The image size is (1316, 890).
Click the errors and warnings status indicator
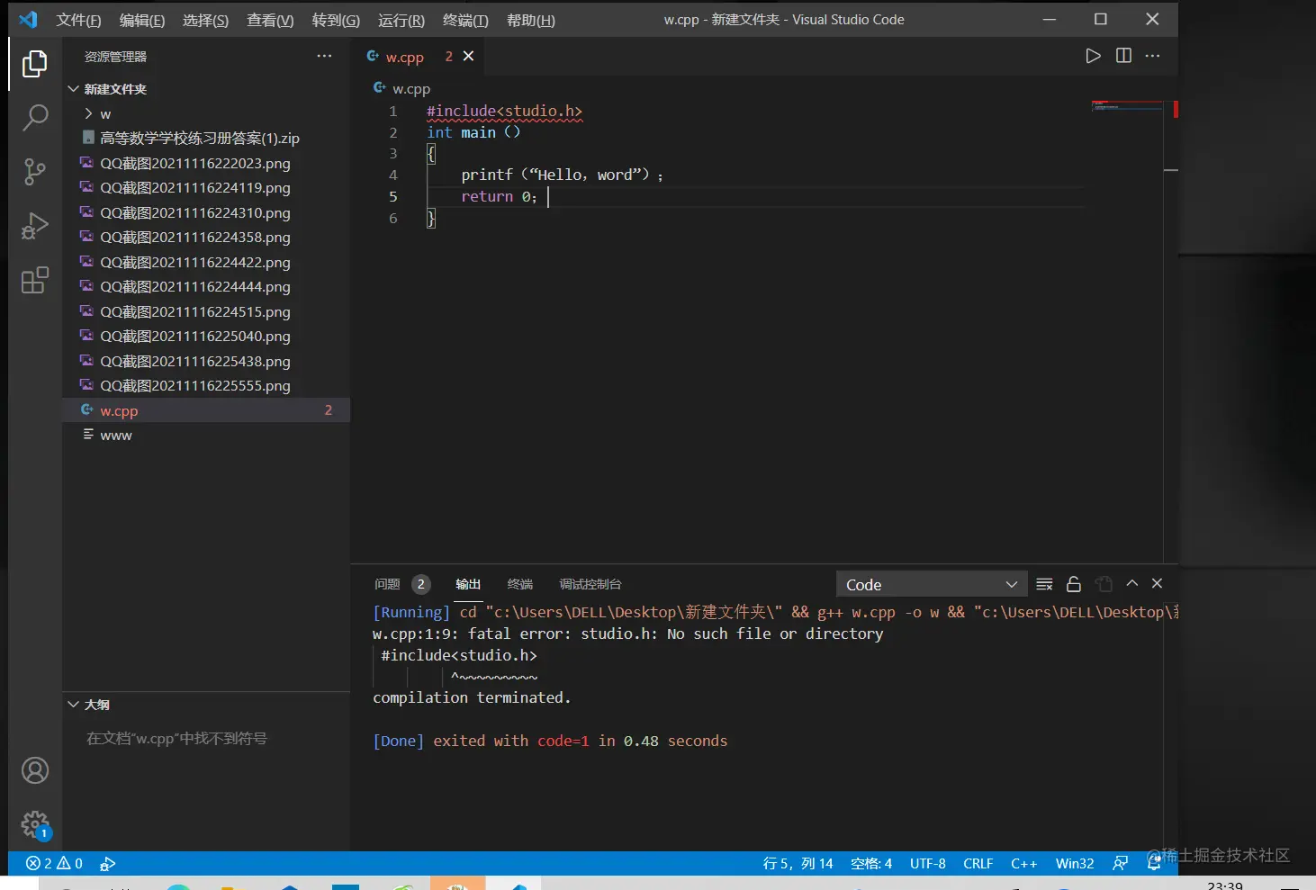(54, 864)
